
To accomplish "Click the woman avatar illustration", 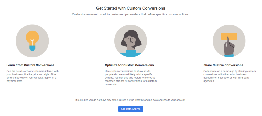I will tap(131, 41).
